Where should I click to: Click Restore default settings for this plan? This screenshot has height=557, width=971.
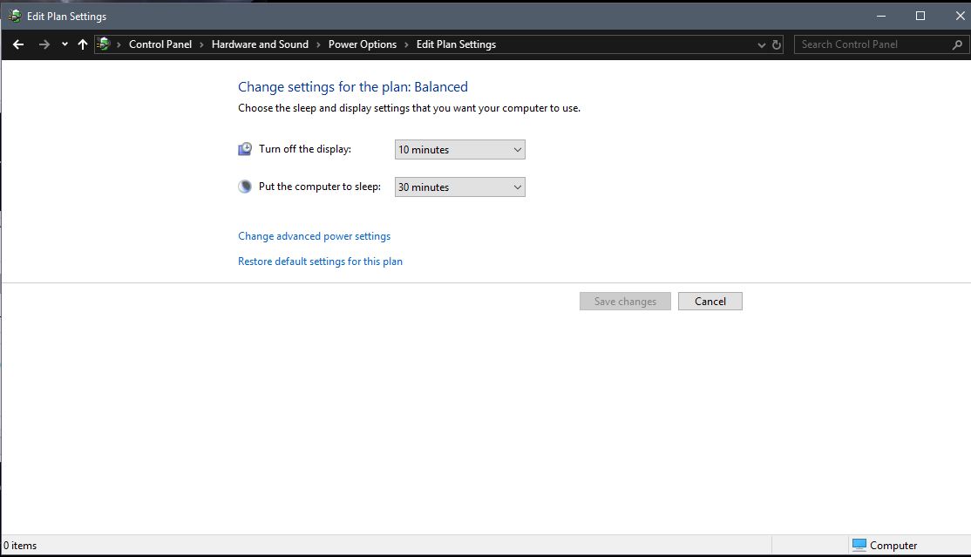point(320,261)
